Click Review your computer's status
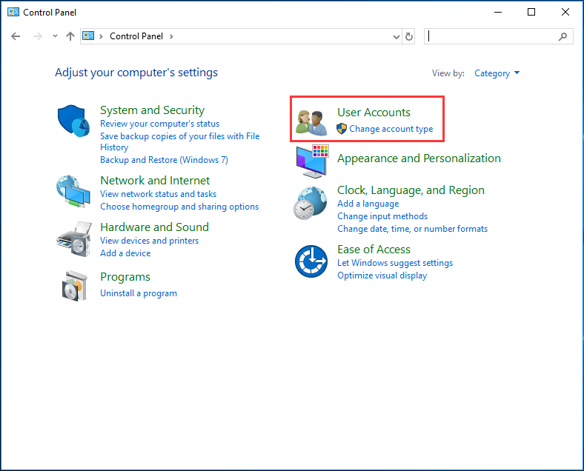Viewport: 584px width, 471px height. (160, 124)
